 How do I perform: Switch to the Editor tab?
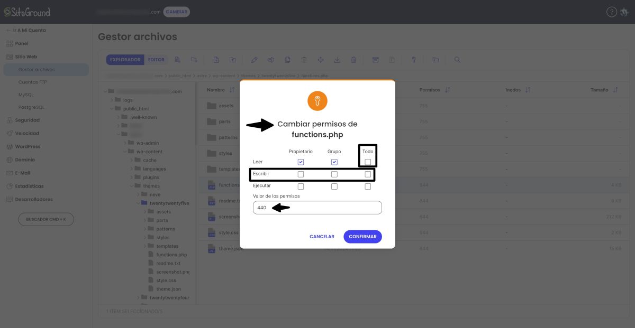click(x=156, y=60)
